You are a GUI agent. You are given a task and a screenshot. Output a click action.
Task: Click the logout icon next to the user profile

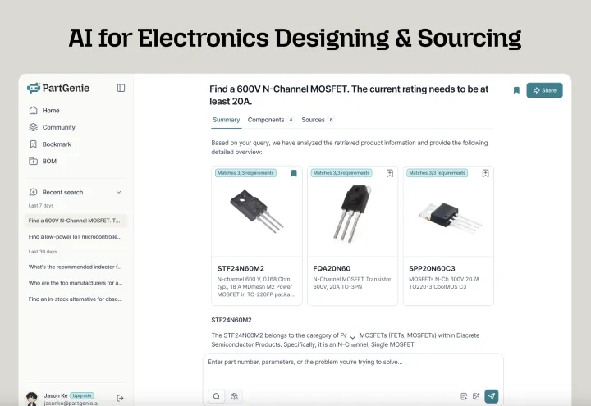pyautogui.click(x=120, y=398)
